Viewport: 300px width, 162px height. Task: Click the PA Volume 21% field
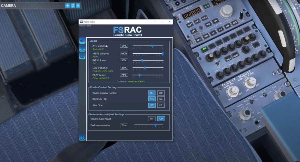(x=124, y=75)
